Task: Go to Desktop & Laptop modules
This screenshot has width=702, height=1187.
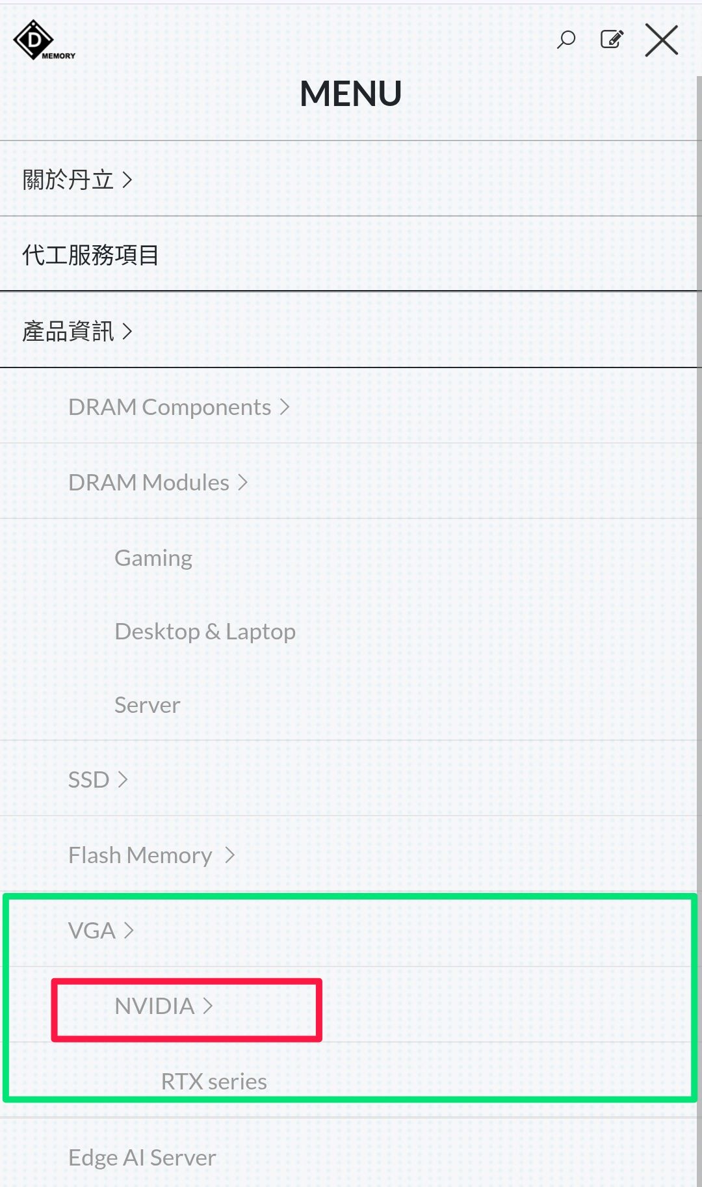Action: [x=205, y=632]
